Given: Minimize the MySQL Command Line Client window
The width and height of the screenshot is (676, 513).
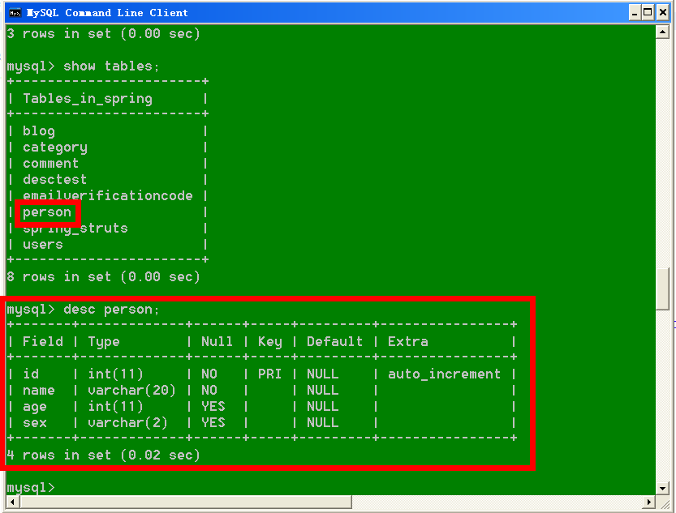Looking at the screenshot, I should coord(634,12).
